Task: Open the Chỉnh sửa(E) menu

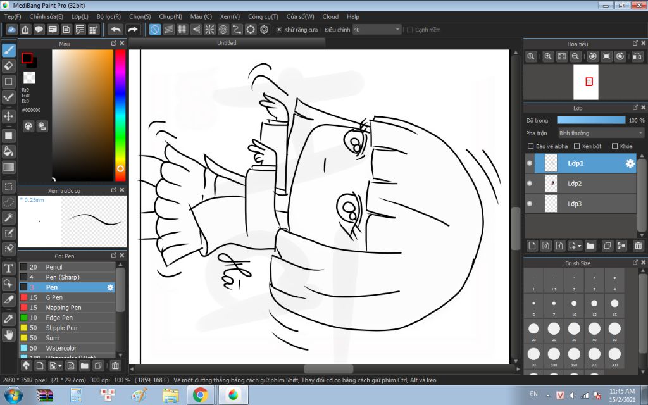Action: 46,16
